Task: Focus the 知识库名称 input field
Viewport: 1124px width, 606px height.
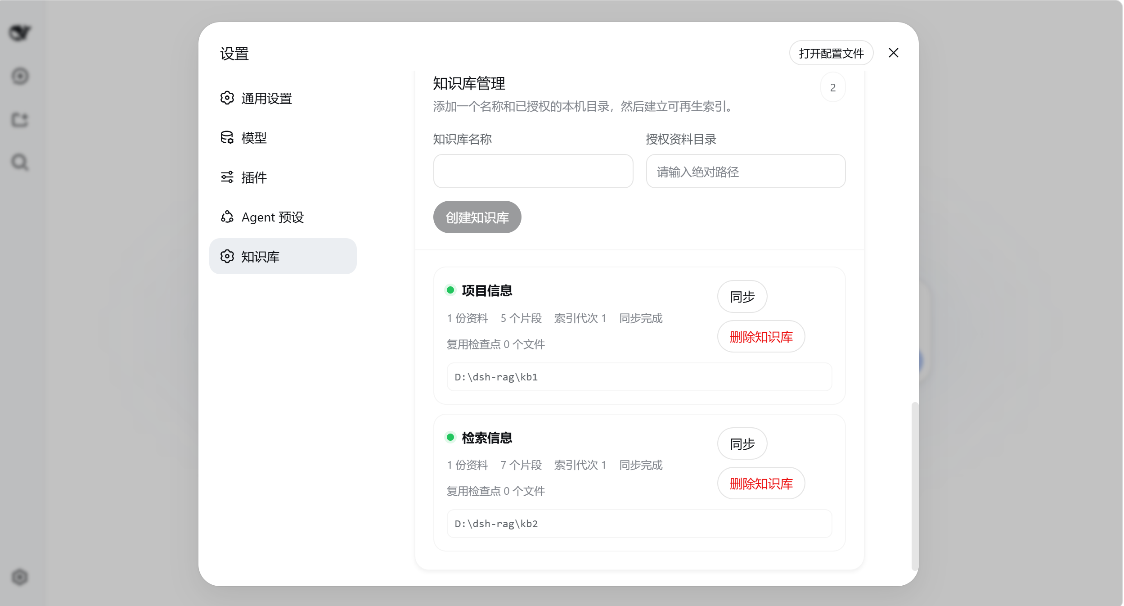Action: (533, 171)
